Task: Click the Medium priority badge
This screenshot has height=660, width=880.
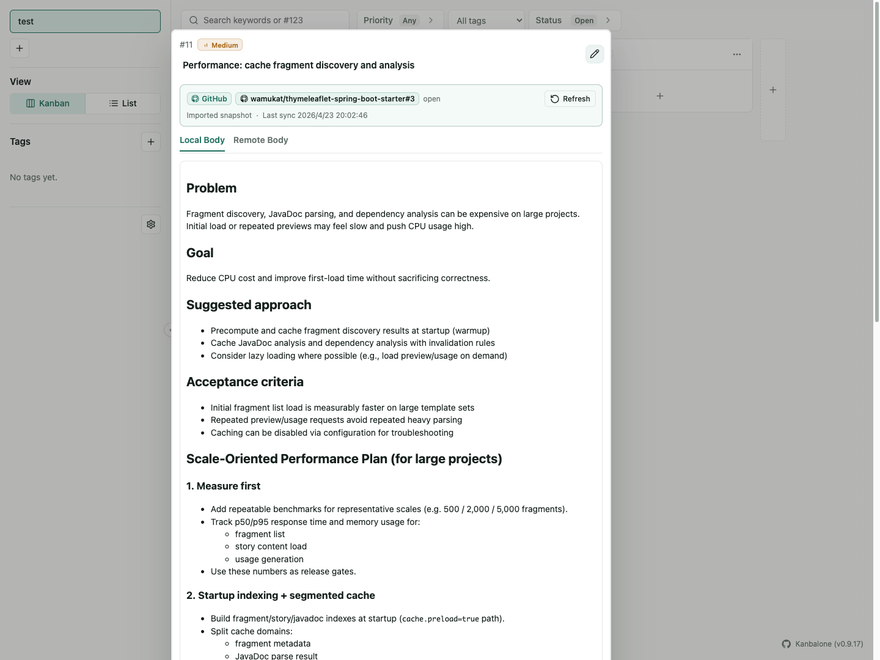Action: tap(220, 45)
